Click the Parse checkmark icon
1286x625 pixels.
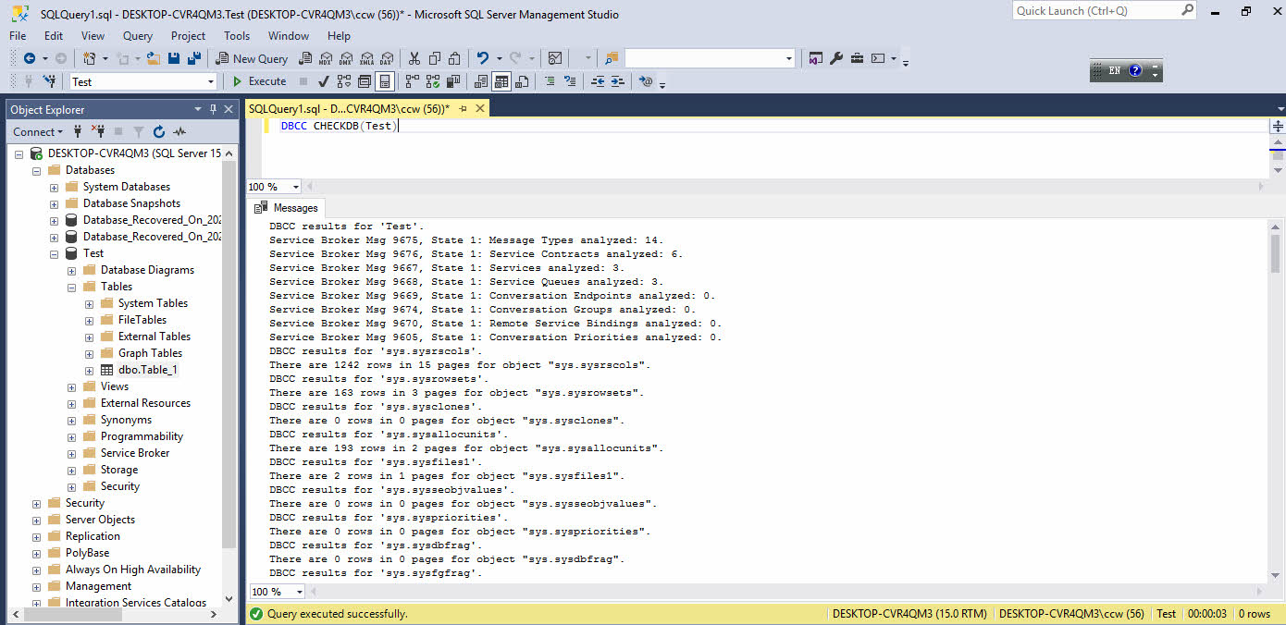coord(323,81)
